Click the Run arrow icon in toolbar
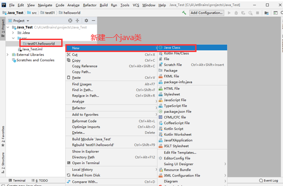The image size is (283, 186). (229, 13)
